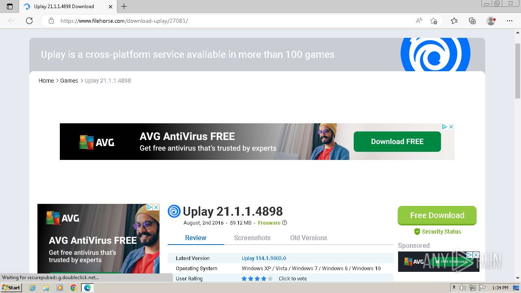The width and height of the screenshot is (521, 293).
Task: Launch Internet Explorer from taskbar
Action: [x=32, y=288]
